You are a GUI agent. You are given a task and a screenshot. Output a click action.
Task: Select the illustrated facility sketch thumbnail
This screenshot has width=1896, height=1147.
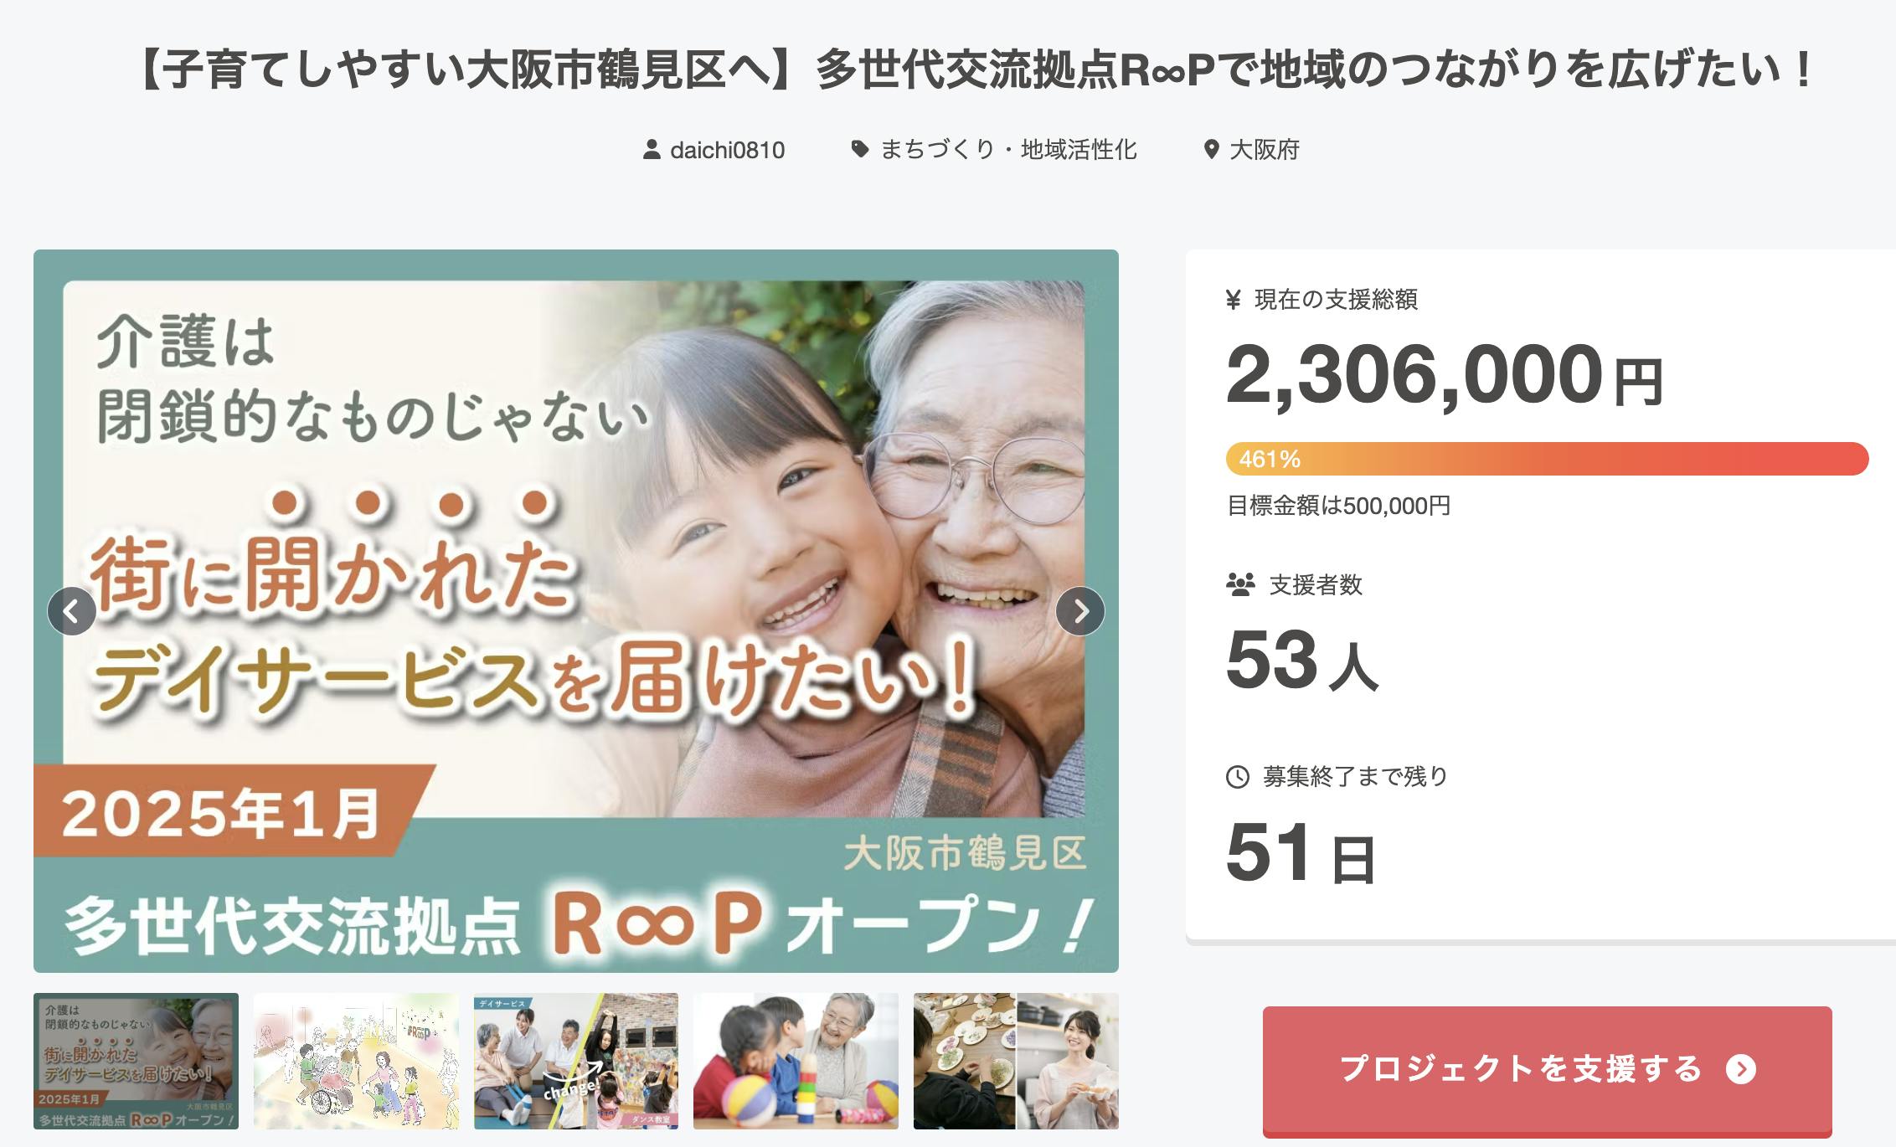[356, 1061]
